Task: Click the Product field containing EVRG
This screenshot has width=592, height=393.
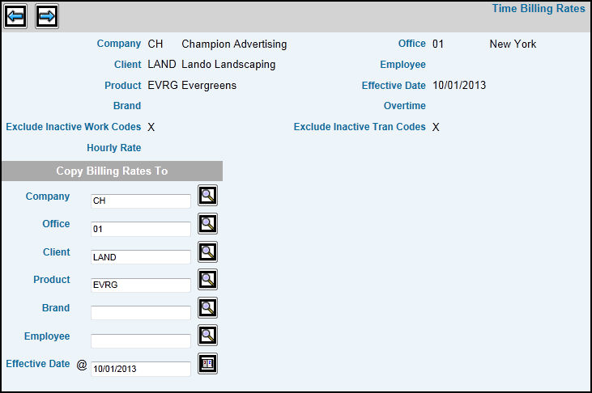Action: [141, 285]
